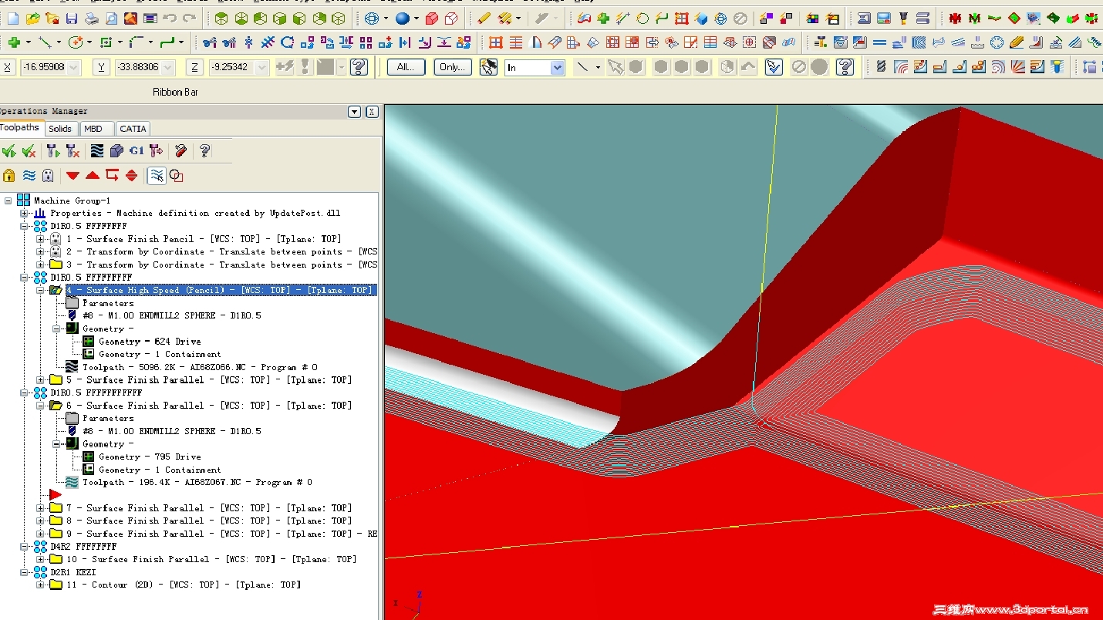Open the Operations Manager panel dropdown arrow

coord(355,112)
